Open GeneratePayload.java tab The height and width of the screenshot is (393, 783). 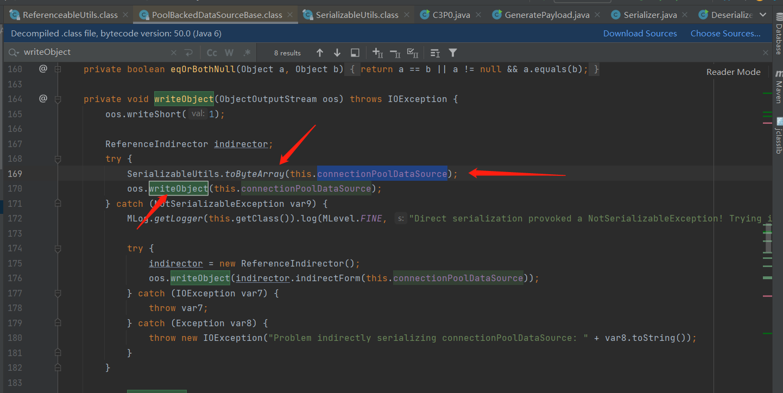pos(547,15)
